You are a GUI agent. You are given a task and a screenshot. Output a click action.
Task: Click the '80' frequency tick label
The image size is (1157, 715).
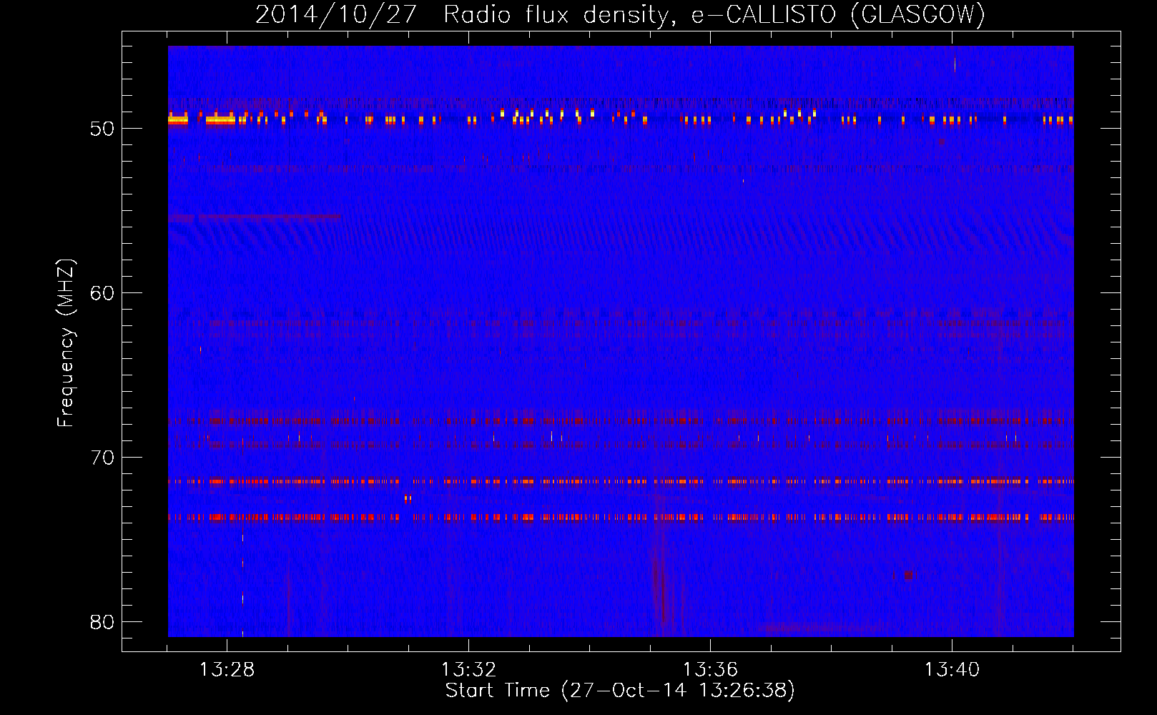pos(102,622)
